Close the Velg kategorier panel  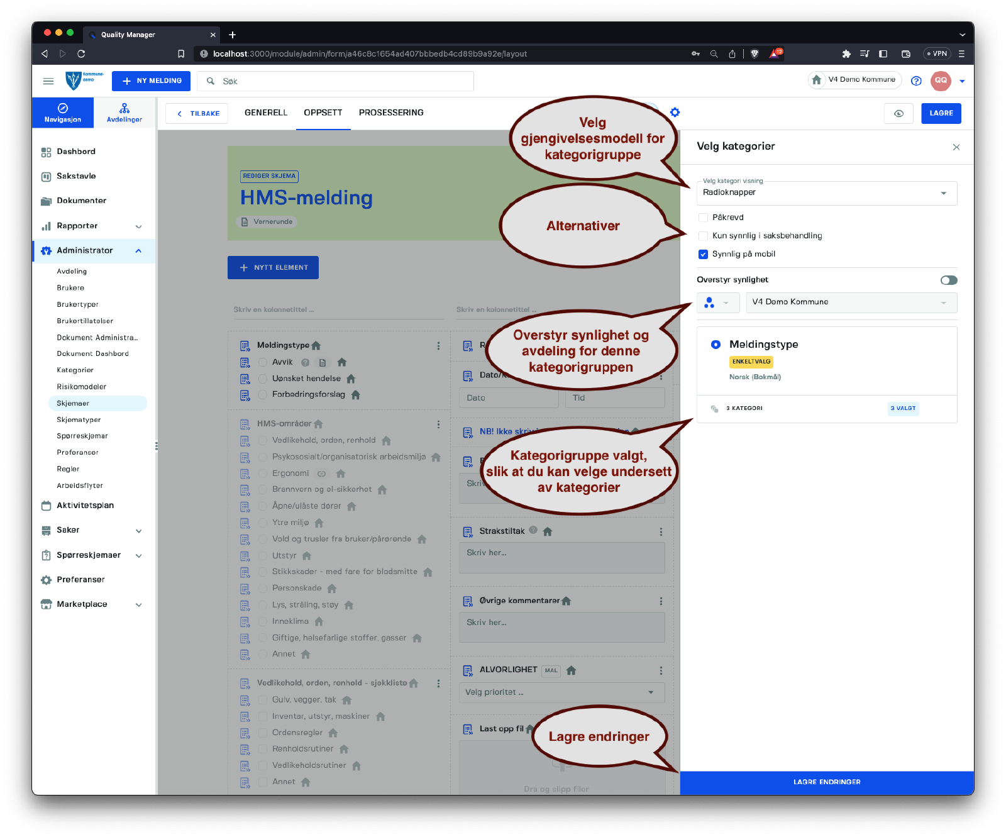coord(956,147)
